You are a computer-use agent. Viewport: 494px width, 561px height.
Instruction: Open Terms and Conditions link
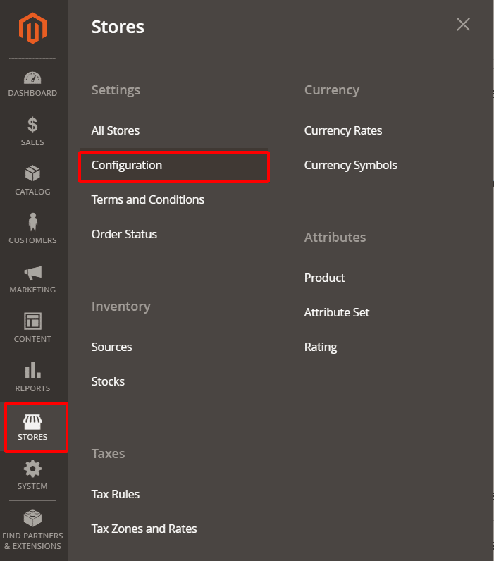click(148, 200)
